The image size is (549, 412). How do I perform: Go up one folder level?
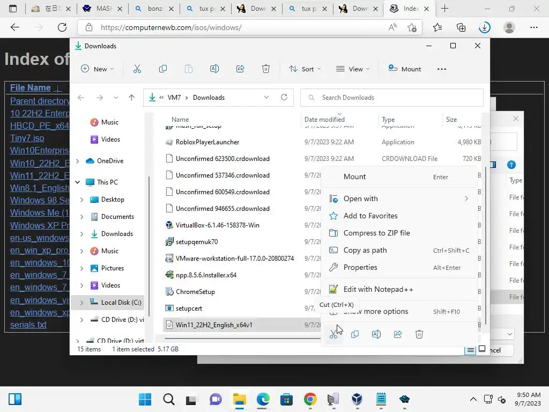point(132,98)
